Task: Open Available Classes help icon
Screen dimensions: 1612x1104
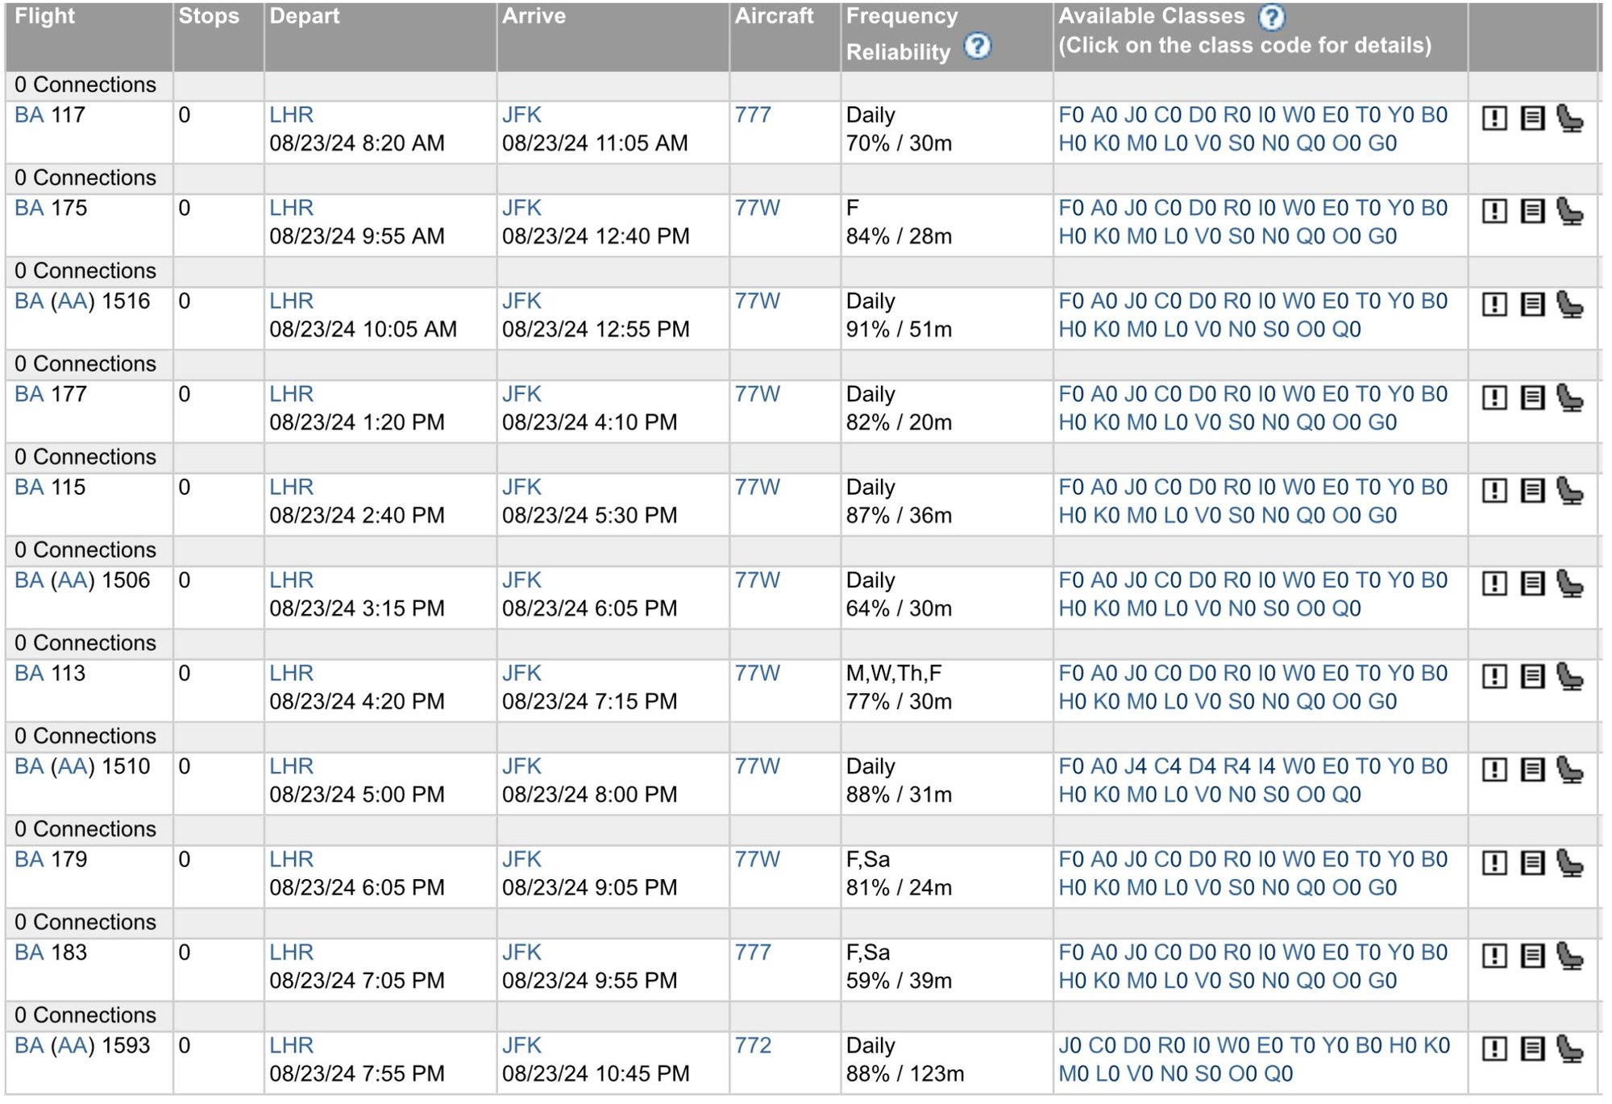Action: [1271, 17]
